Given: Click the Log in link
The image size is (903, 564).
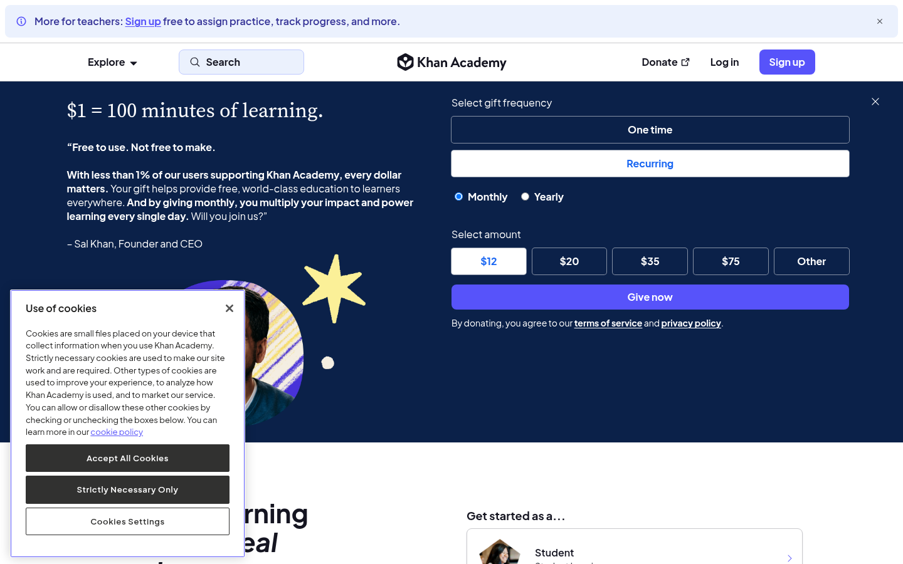Looking at the screenshot, I should tap(724, 62).
